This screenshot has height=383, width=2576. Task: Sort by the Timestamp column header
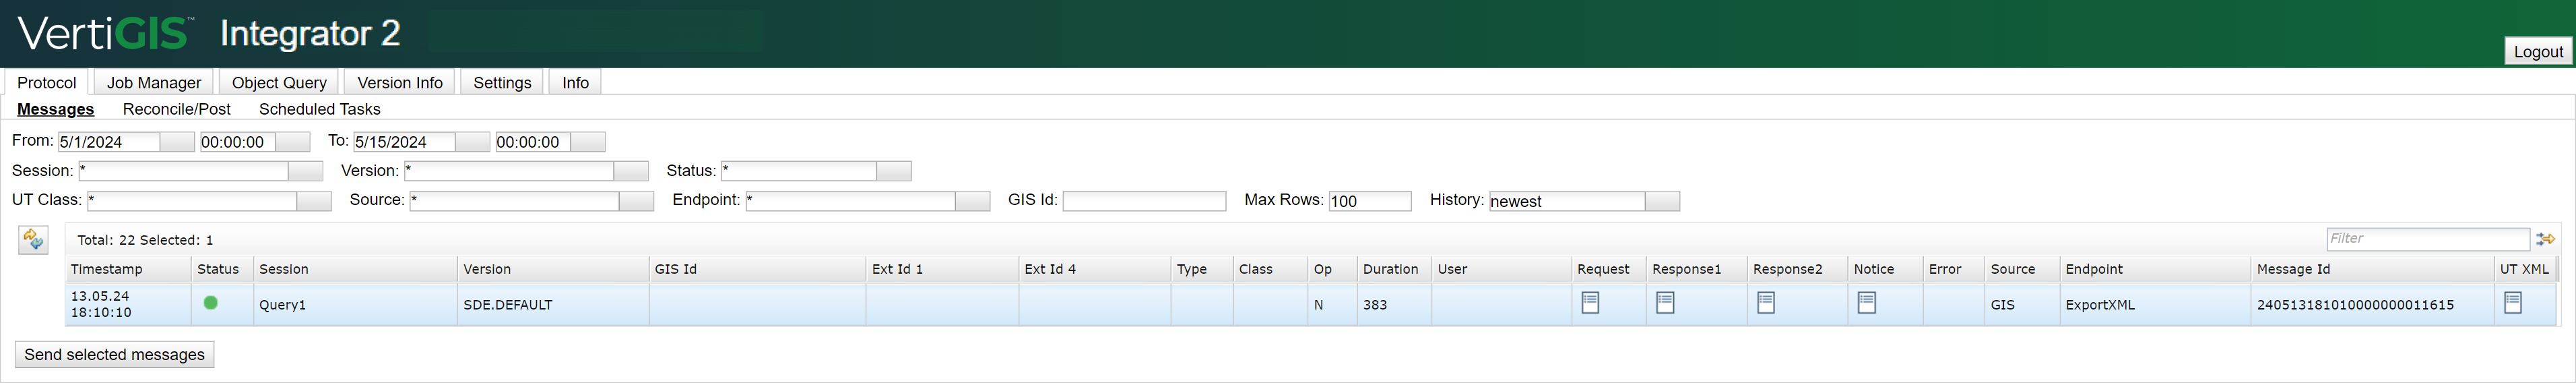pyautogui.click(x=128, y=269)
